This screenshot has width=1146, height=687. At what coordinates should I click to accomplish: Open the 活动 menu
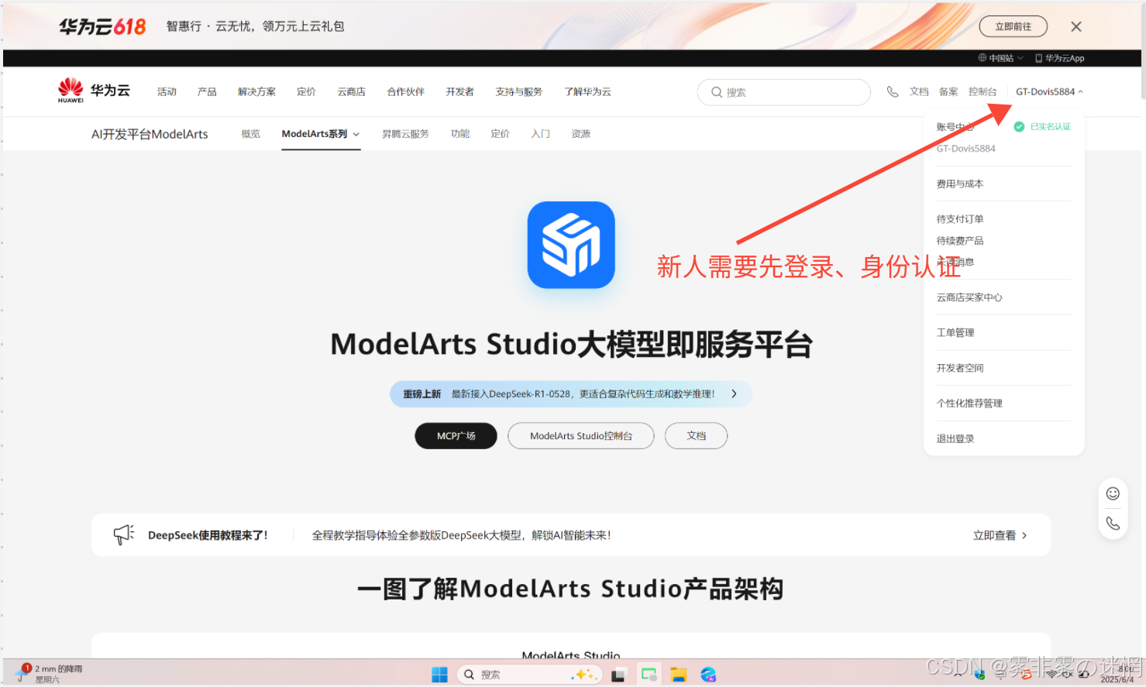pyautogui.click(x=167, y=91)
